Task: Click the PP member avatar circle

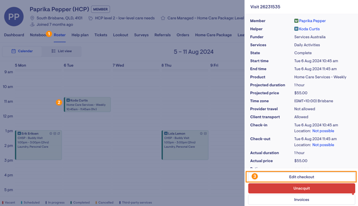Action: [x=14, y=17]
